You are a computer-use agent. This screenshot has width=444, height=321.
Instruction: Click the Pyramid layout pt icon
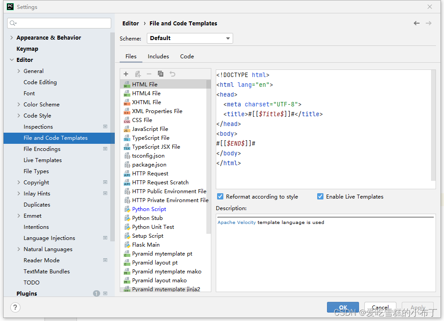[x=127, y=263]
